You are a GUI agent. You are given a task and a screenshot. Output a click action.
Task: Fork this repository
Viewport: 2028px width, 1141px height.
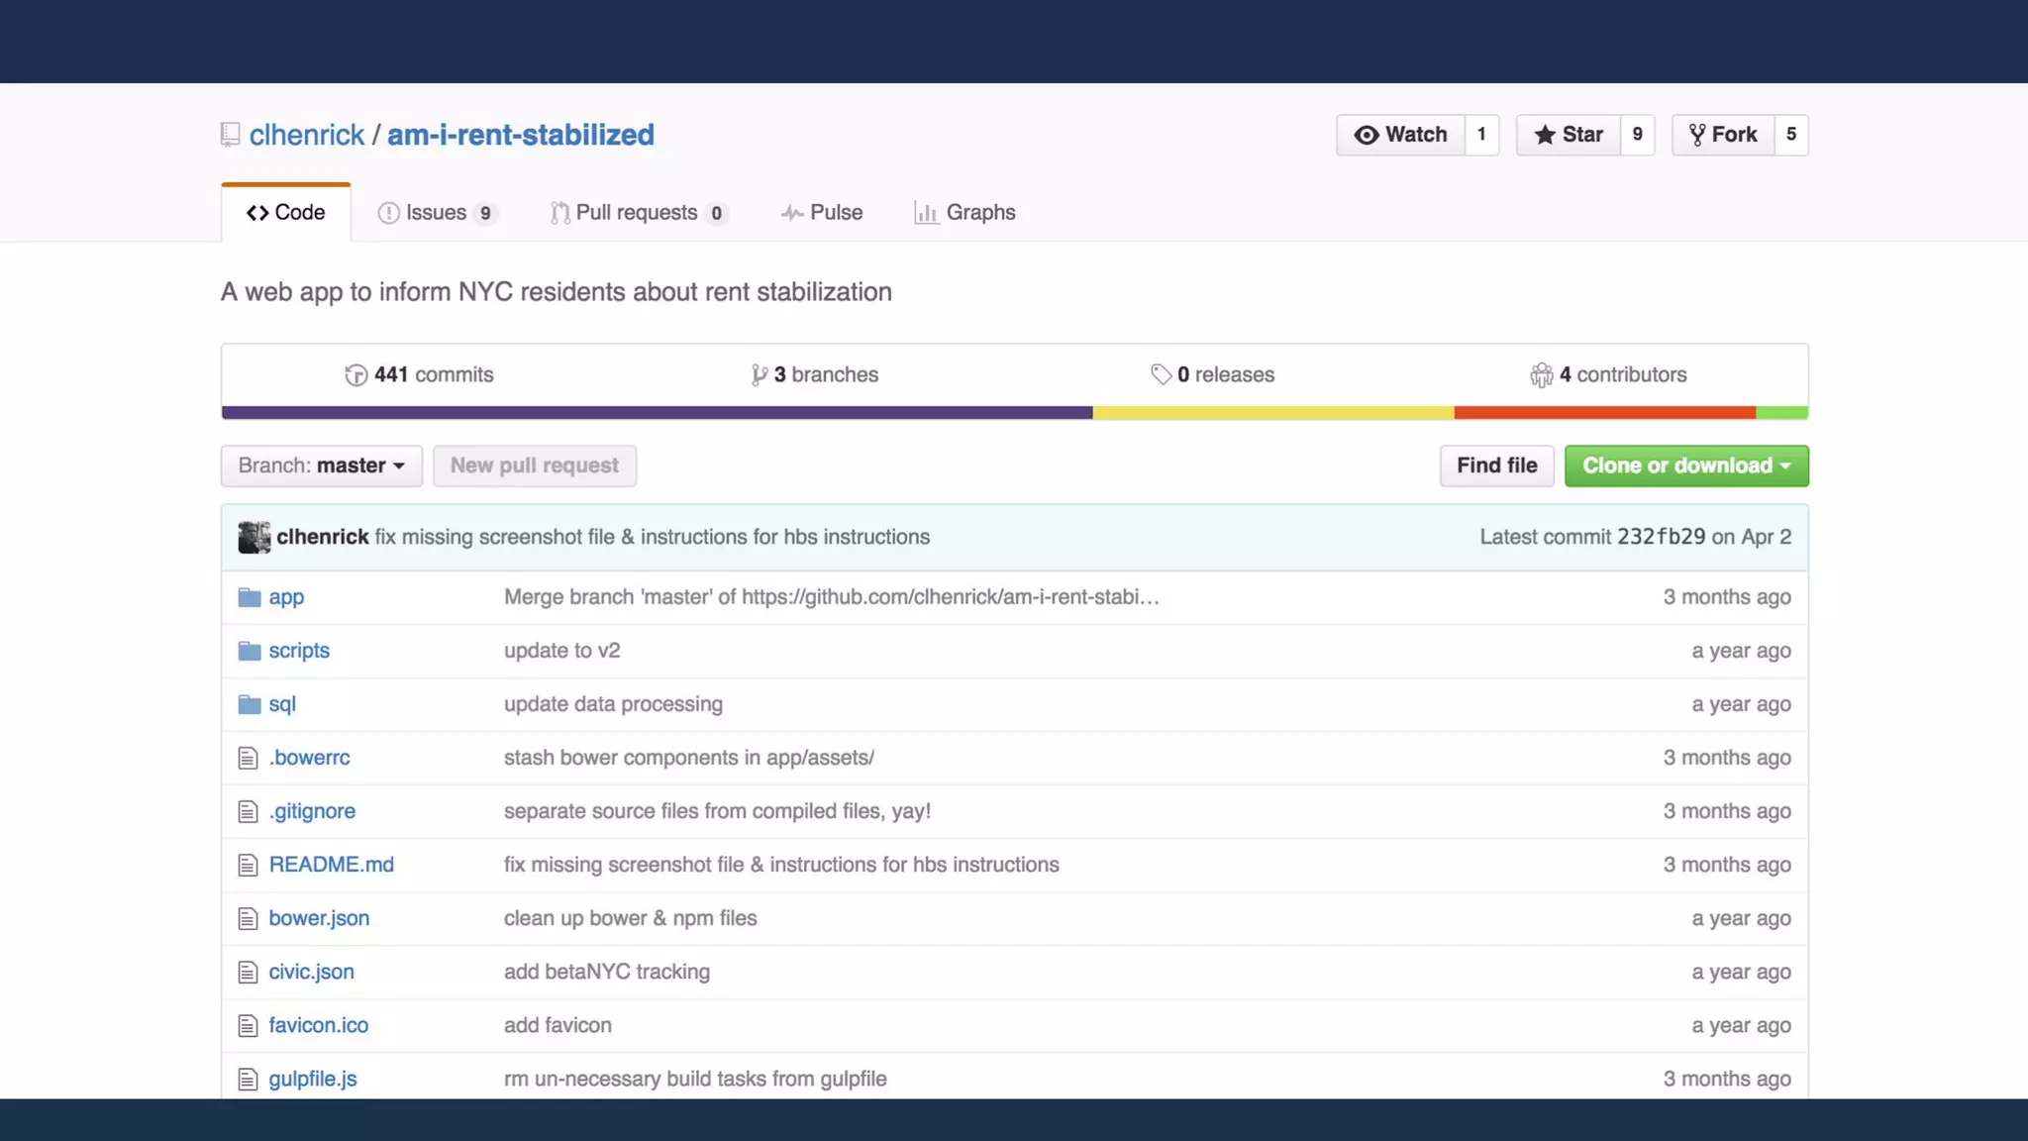1723,135
